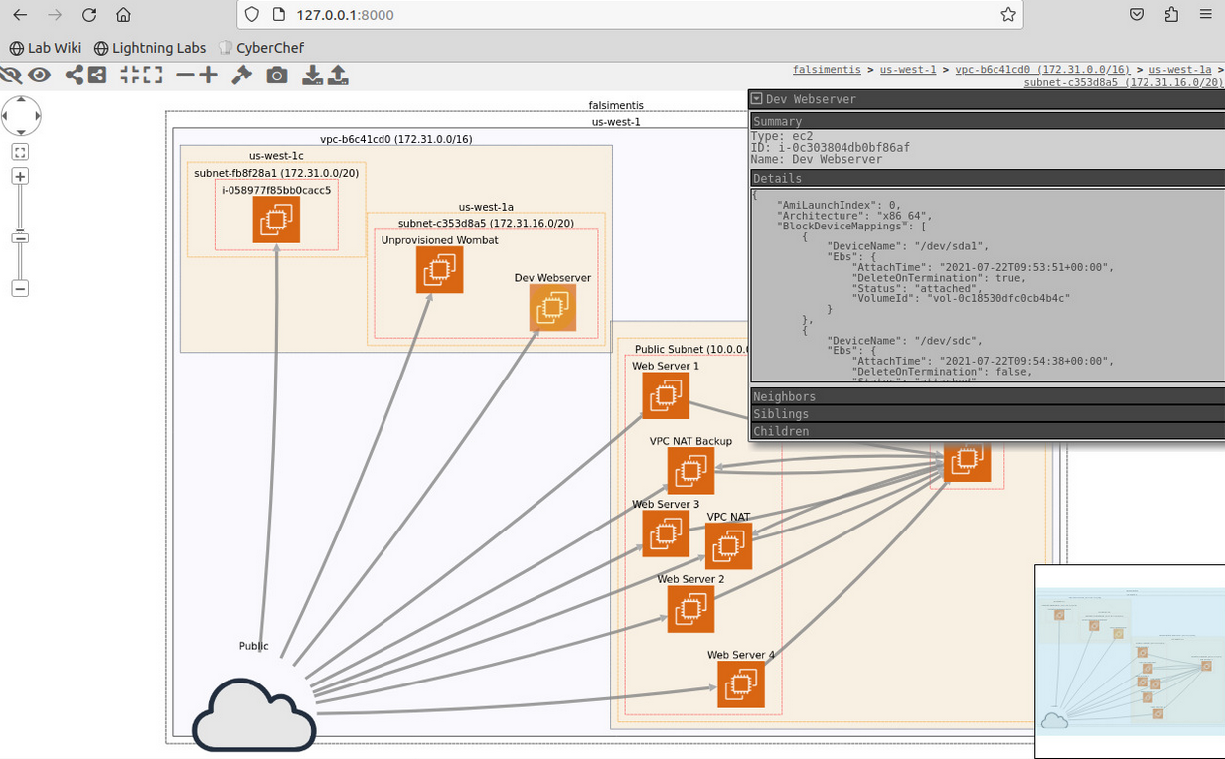Click the upload/export tray icon

[338, 76]
